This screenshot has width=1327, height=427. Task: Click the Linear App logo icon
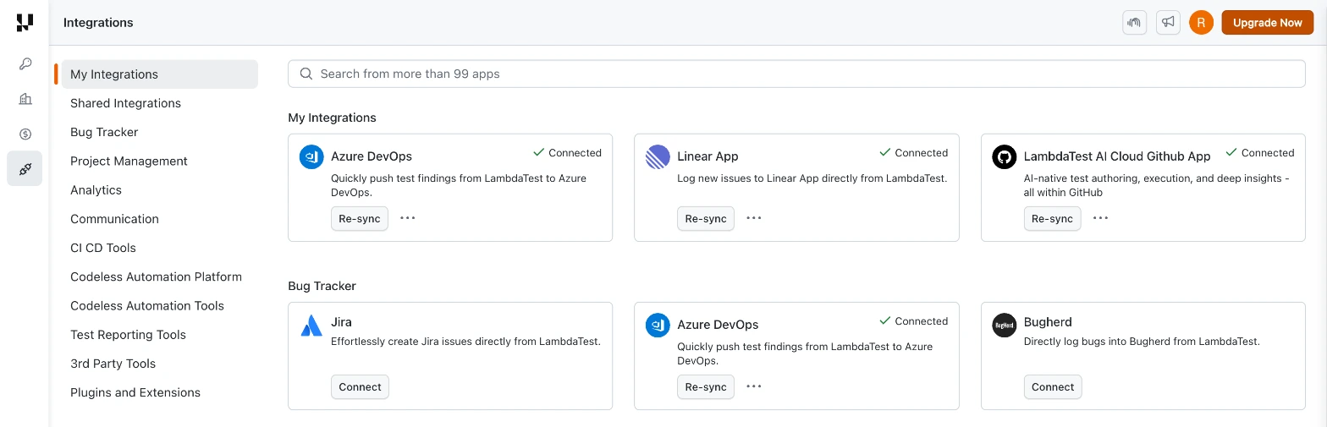(x=658, y=157)
